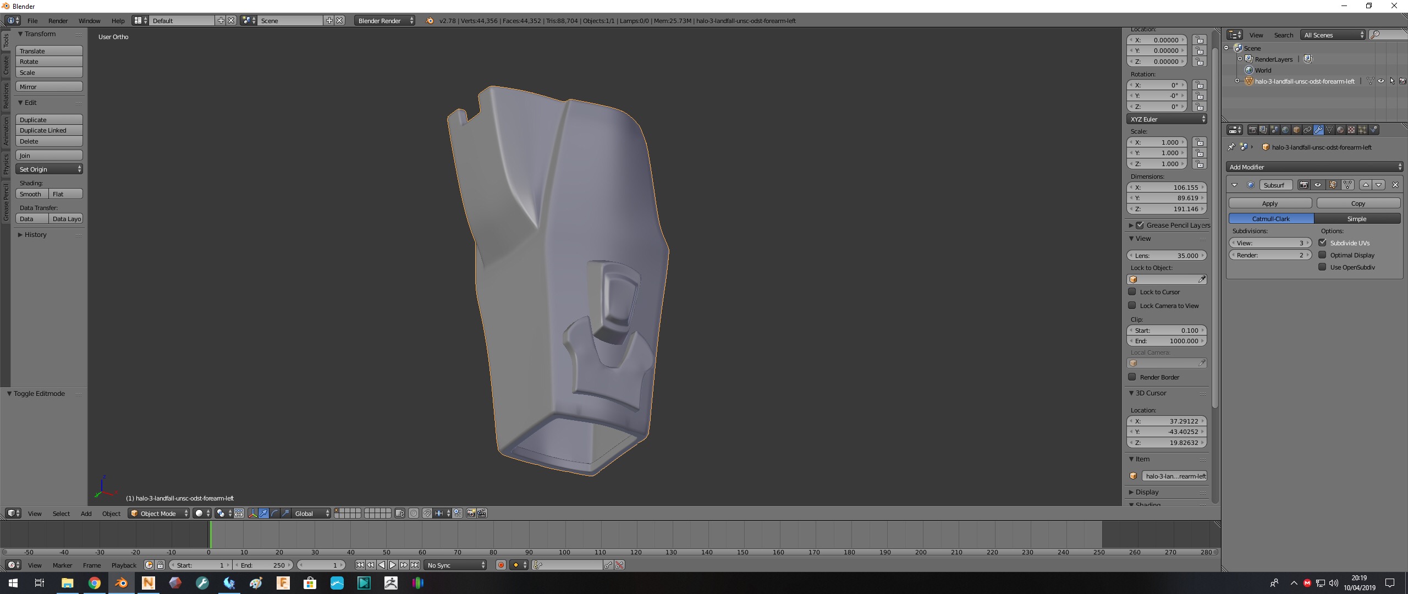
Task: Open the 3D viewport Add menu
Action: [x=86, y=513]
